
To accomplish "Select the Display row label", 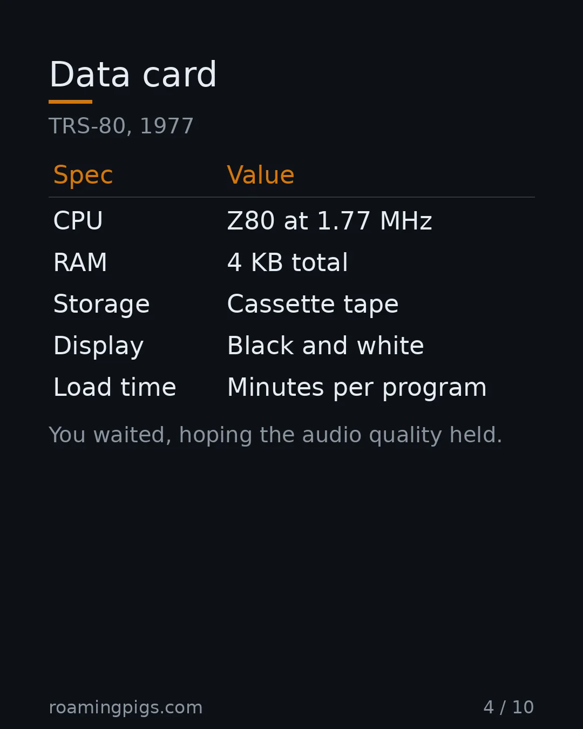I will coord(98,346).
